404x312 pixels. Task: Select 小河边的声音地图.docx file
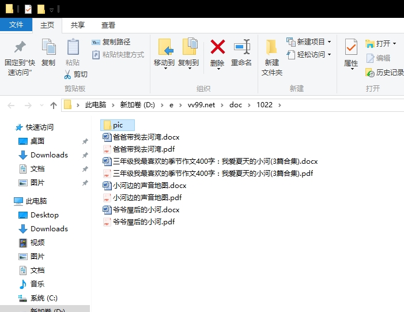pos(145,186)
